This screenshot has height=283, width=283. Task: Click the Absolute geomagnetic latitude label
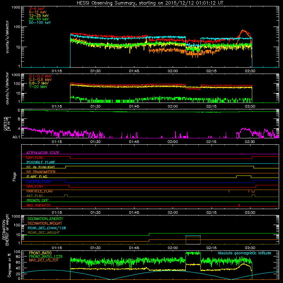click(x=244, y=253)
